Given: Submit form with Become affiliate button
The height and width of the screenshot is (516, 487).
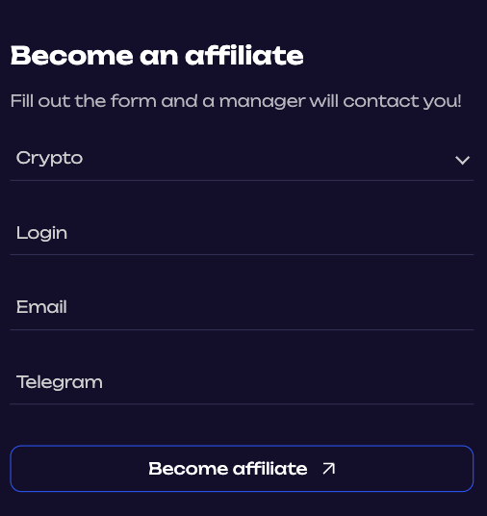Looking at the screenshot, I should pos(242,469).
